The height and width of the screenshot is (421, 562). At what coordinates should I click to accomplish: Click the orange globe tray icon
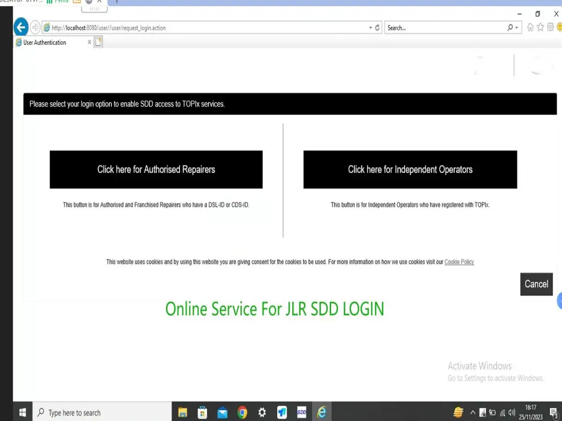pyautogui.click(x=458, y=413)
